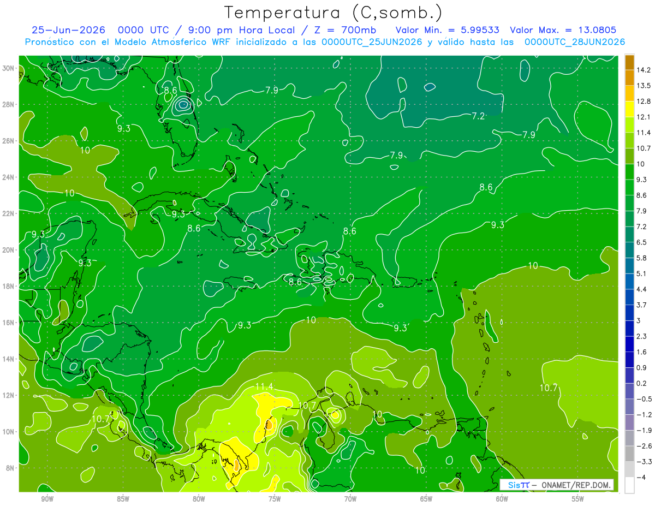Screen dimensions: 655x506
Task: Click the longitude axis label "75W"
Action: (x=275, y=499)
